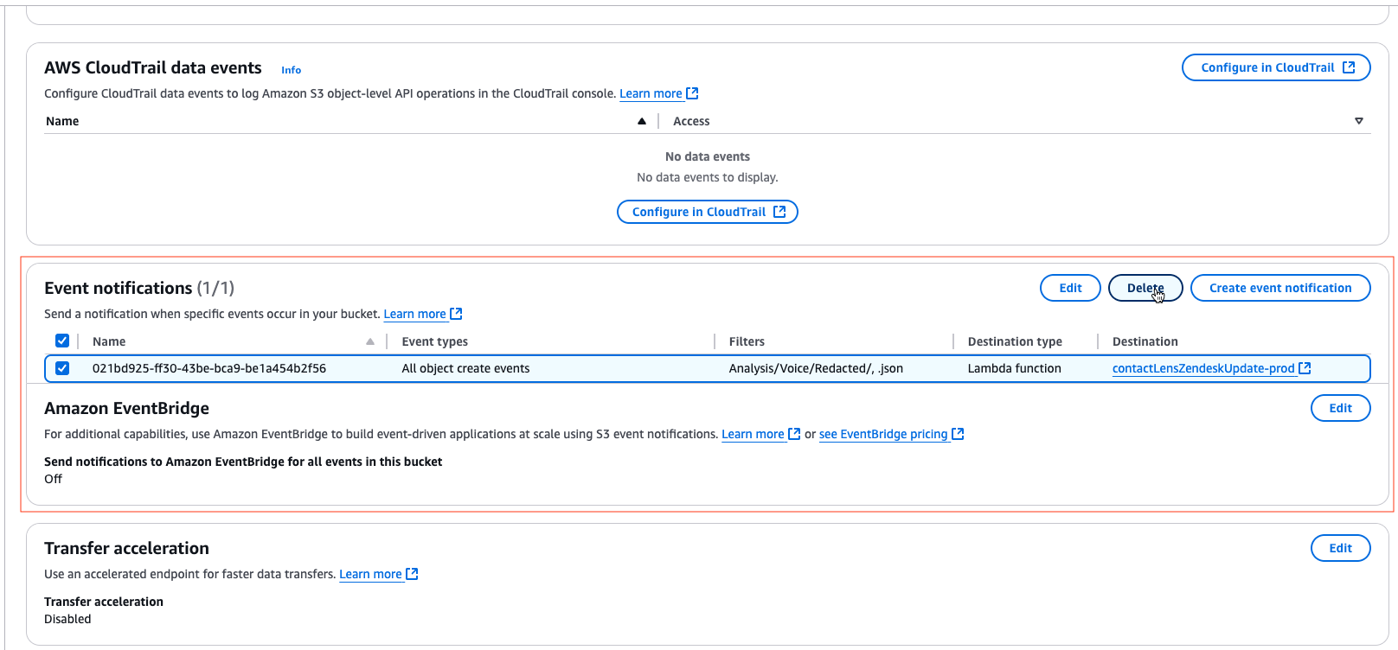Viewport: 1398px width, 650px height.
Task: Click external icon next to contactLensZendeskUpdate-prod
Action: pos(1305,368)
